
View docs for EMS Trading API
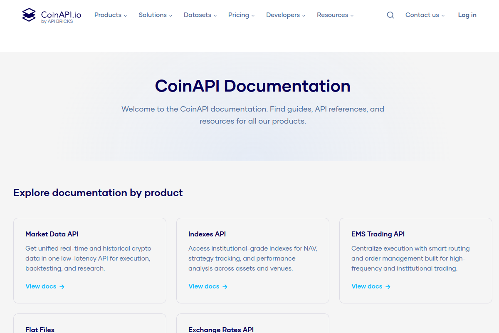pos(371,286)
